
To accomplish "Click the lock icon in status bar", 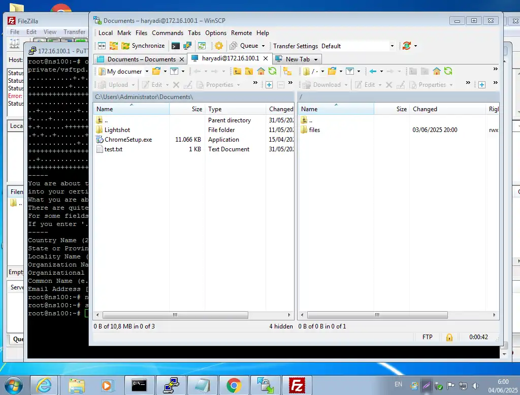I will [x=449, y=337].
